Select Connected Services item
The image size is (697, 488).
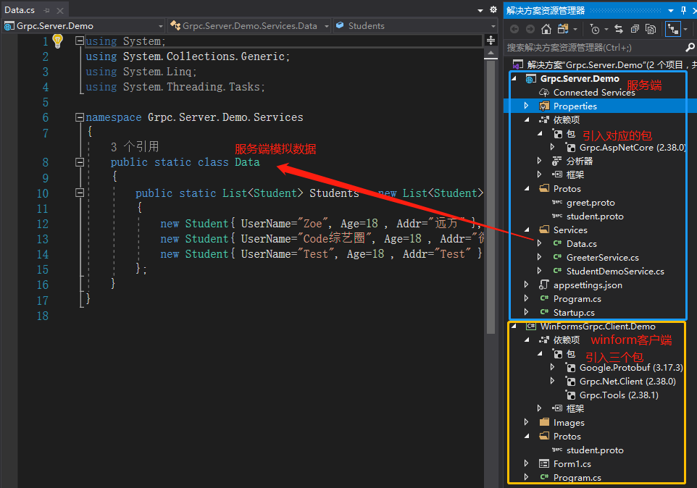point(594,93)
